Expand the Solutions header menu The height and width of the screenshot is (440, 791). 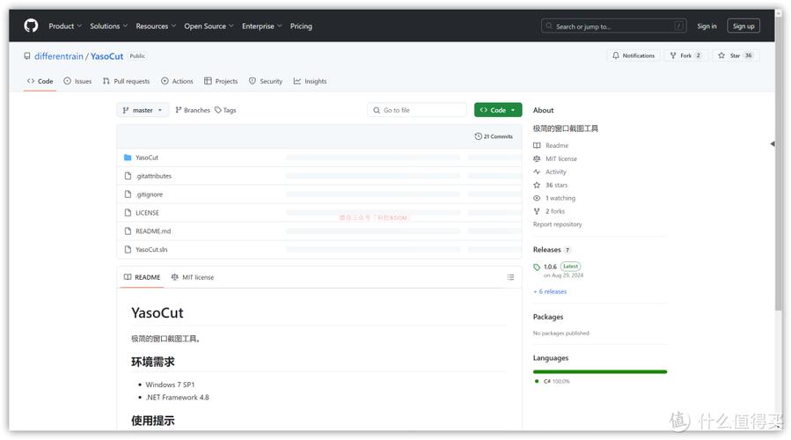tap(108, 26)
